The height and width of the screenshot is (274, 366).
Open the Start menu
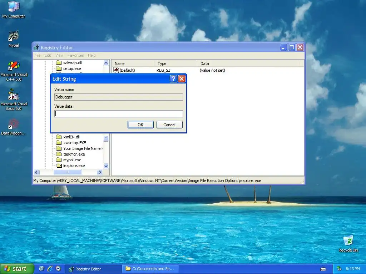click(x=17, y=269)
